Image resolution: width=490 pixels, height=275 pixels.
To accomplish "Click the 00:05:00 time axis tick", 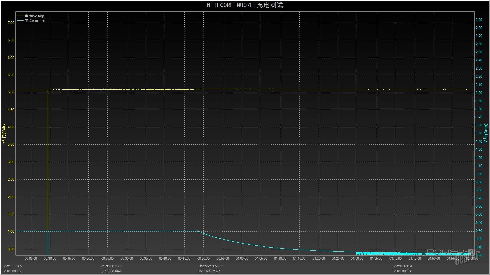I will (x=31, y=258).
